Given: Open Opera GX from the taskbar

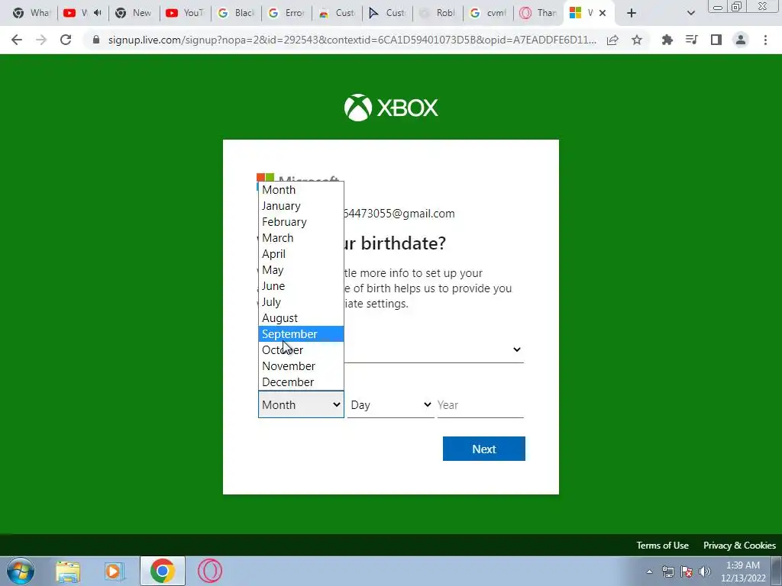Looking at the screenshot, I should pos(209,571).
